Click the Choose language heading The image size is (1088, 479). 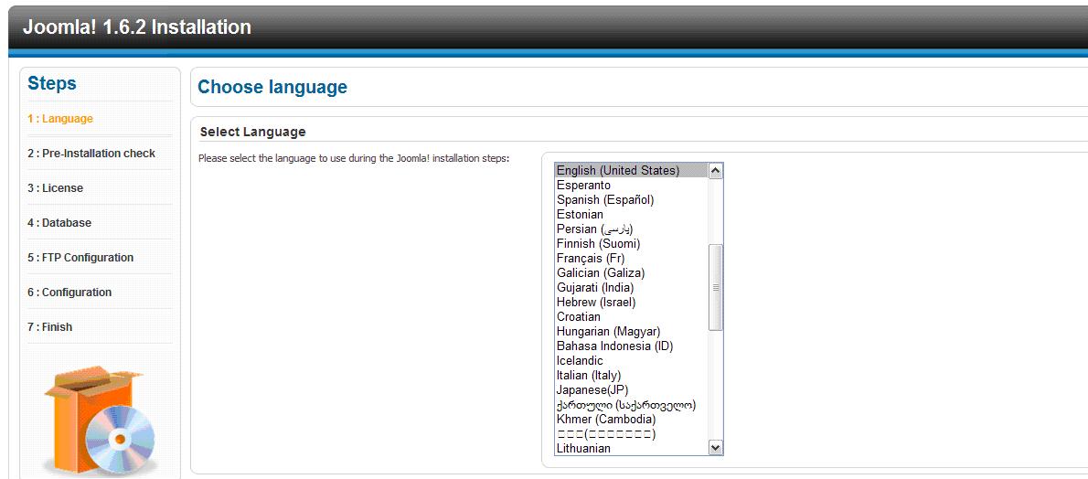(x=272, y=87)
